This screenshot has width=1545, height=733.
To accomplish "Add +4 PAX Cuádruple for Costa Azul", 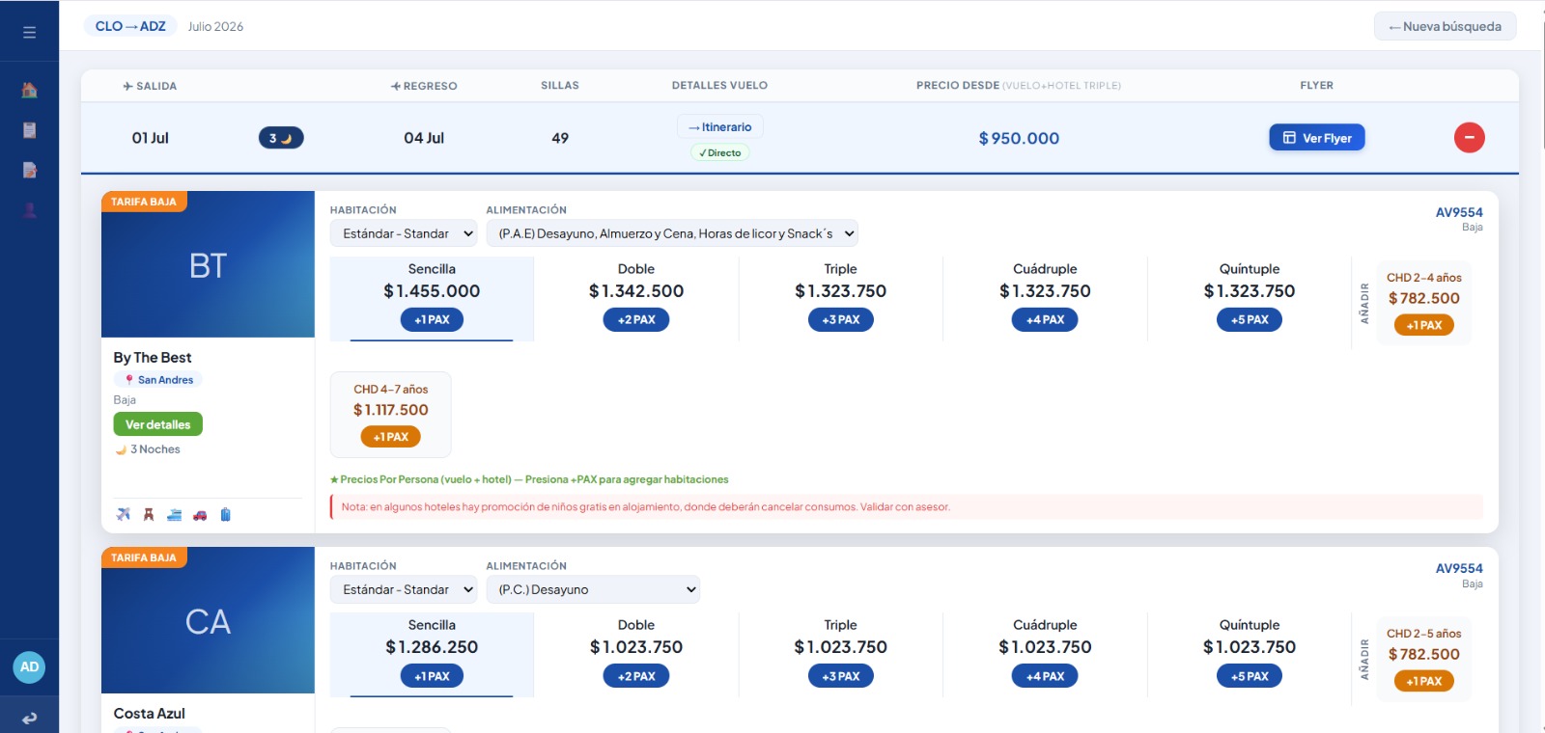I will click(x=1045, y=676).
